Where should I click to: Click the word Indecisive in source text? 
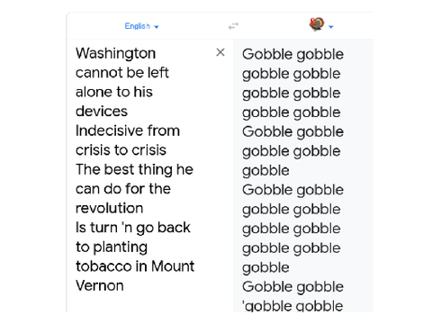click(106, 130)
